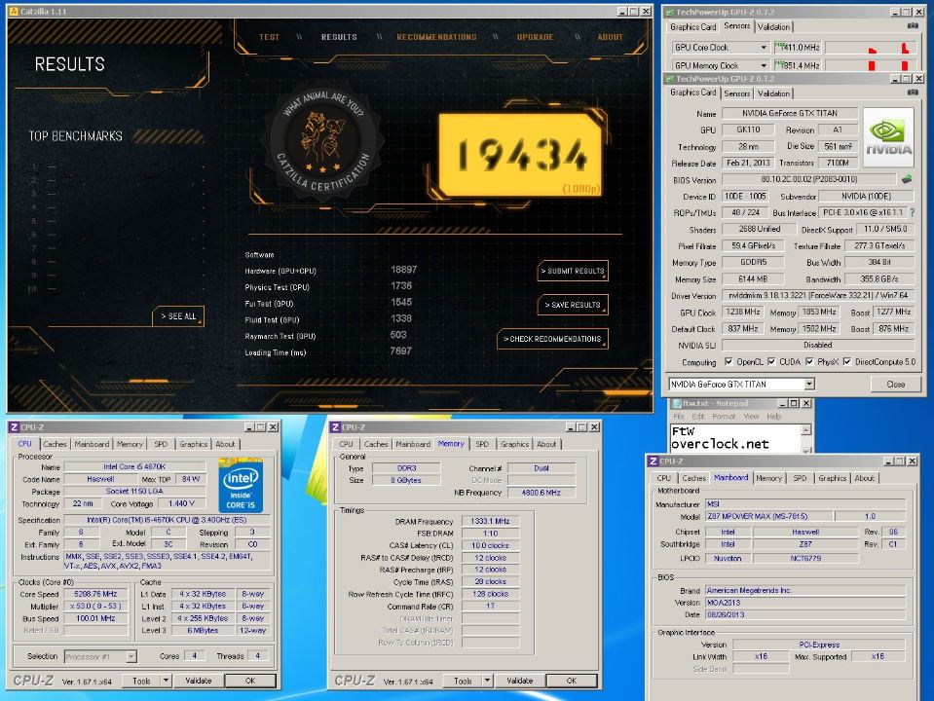The width and height of the screenshot is (934, 701).
Task: Open the Validation tab in GPU-Z Graphics Card window
Action: coord(773,93)
